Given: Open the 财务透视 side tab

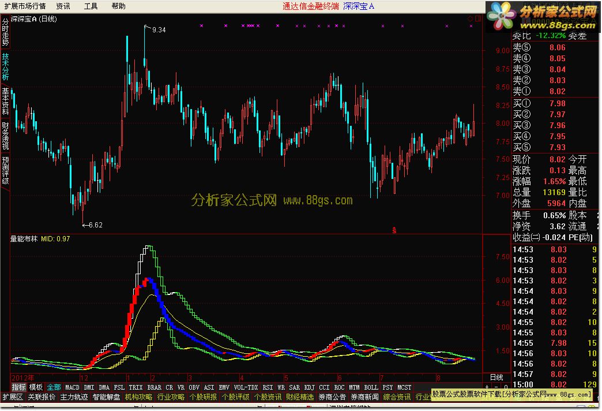Looking at the screenshot, I should (5, 136).
